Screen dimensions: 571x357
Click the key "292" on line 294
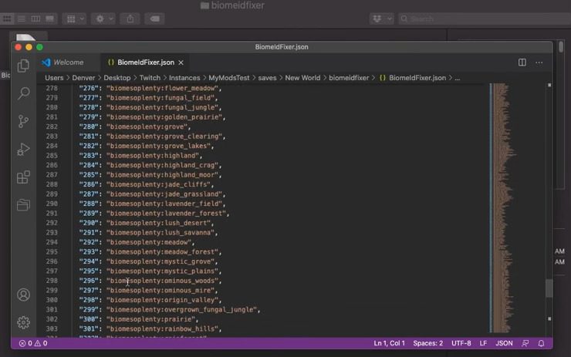89,242
